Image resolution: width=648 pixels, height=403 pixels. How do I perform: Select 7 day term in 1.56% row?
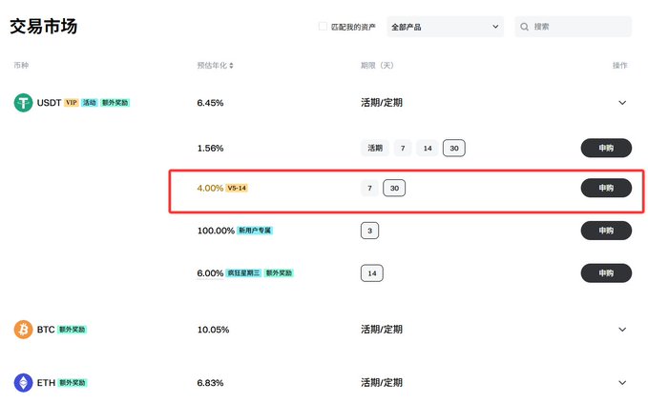[403, 148]
